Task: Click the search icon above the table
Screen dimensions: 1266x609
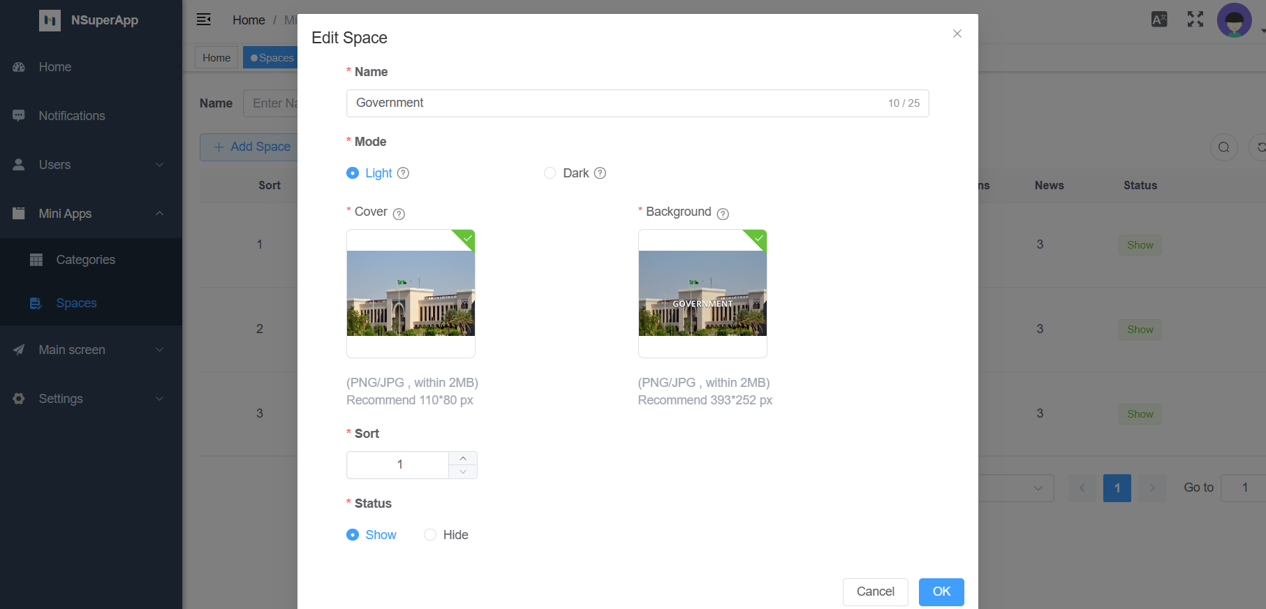Action: tap(1223, 147)
